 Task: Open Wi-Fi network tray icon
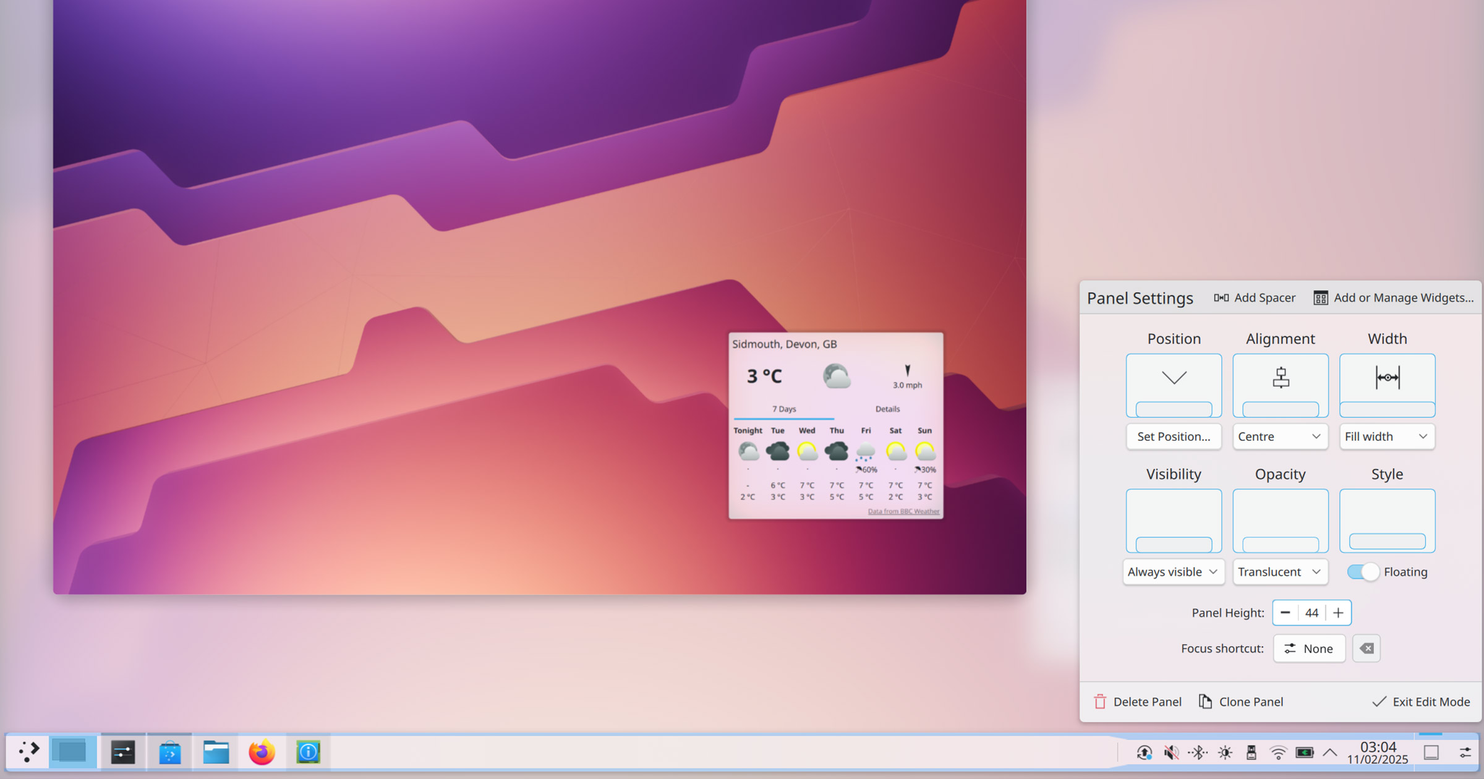coord(1278,752)
